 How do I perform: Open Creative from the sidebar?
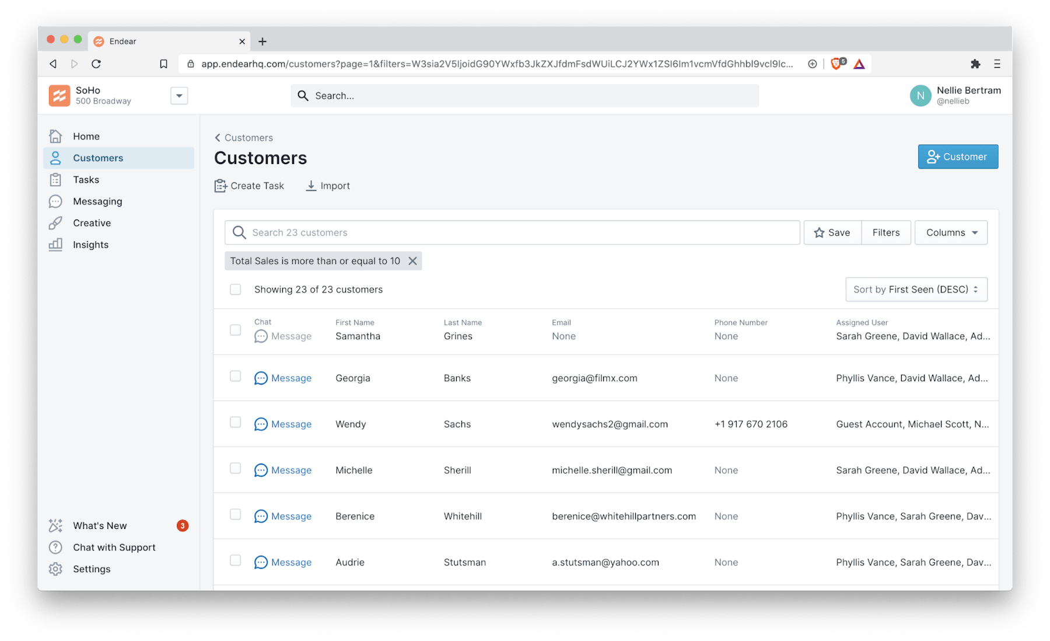[x=118, y=222]
